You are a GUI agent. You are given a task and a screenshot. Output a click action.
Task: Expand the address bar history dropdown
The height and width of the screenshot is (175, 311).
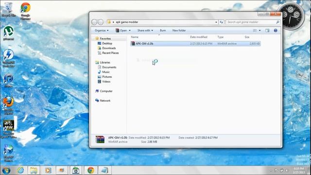[216, 22]
